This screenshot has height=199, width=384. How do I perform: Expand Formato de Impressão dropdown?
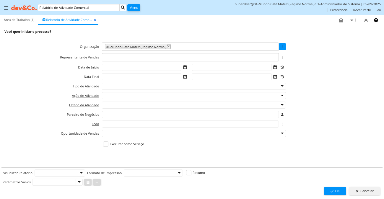tap(179, 173)
